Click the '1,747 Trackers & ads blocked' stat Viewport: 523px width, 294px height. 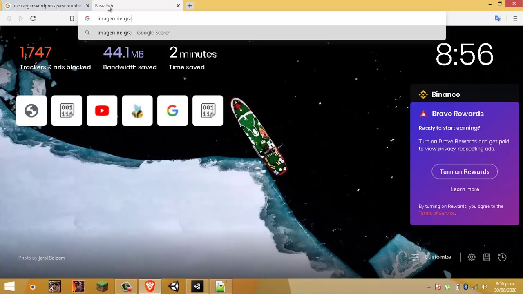55,58
